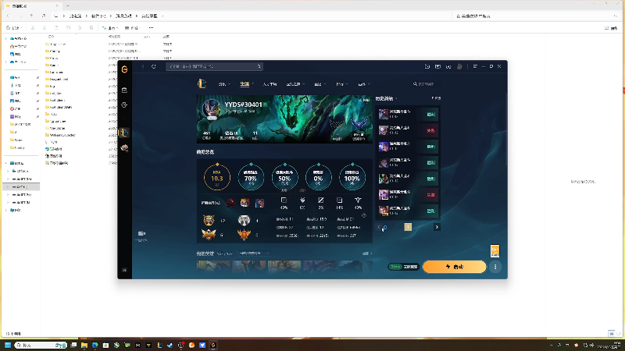This screenshot has width=625, height=351.
Task: Click the first hero card thumbnail
Action: pyautogui.click(x=213, y=266)
